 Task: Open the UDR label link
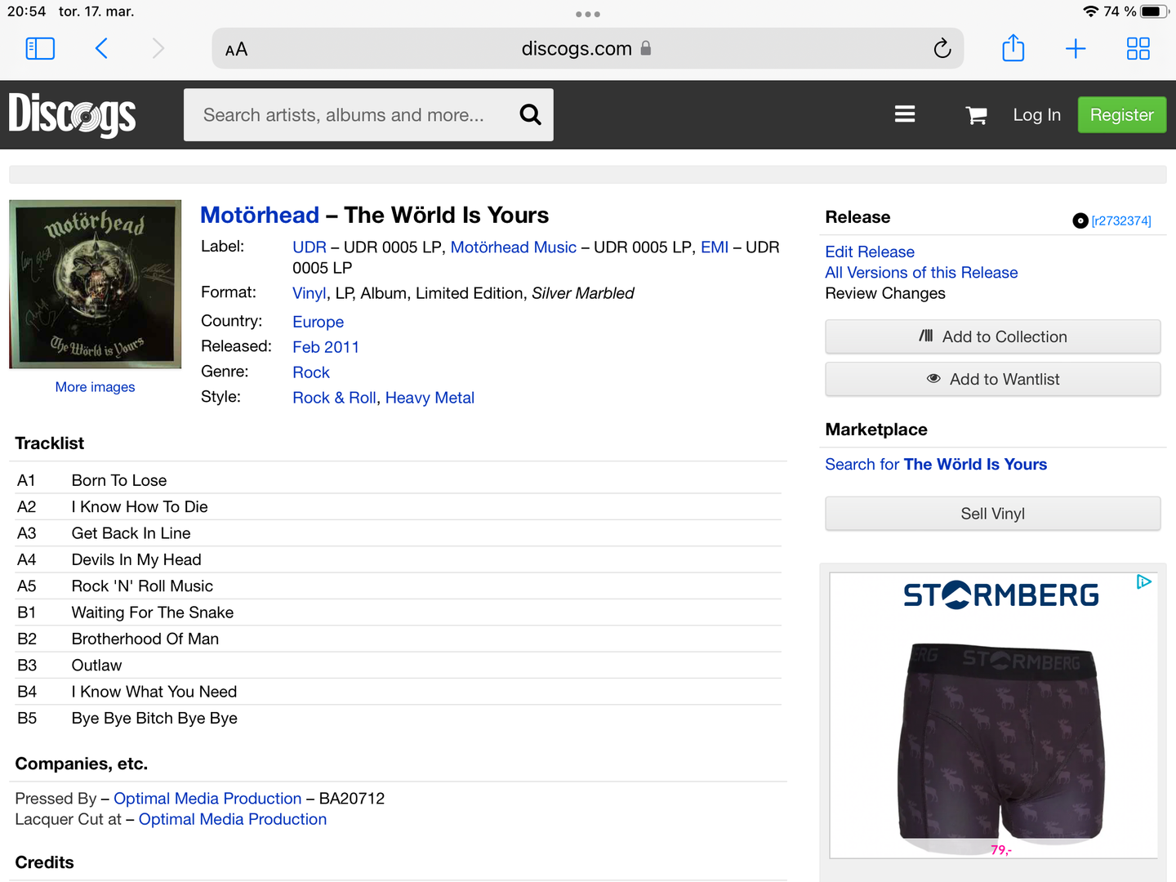click(x=310, y=247)
